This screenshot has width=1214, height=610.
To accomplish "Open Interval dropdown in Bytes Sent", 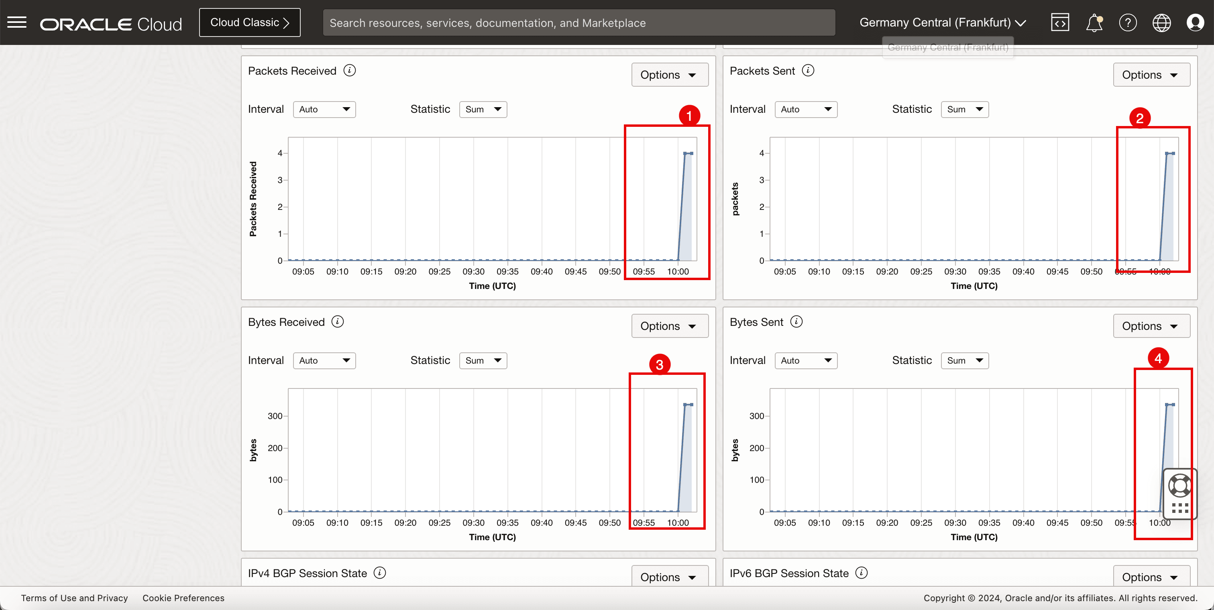I will [x=806, y=360].
